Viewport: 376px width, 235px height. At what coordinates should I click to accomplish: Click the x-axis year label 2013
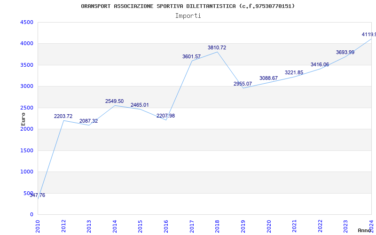tap(89, 226)
